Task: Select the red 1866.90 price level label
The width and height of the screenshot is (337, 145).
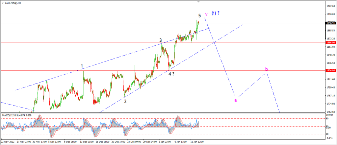Action: point(330,43)
